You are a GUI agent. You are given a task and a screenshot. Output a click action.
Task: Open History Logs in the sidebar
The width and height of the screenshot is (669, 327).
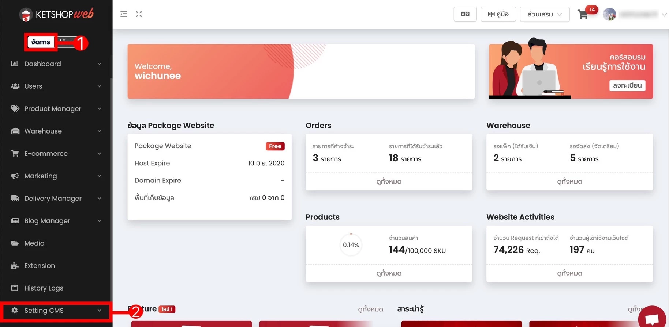coord(44,288)
